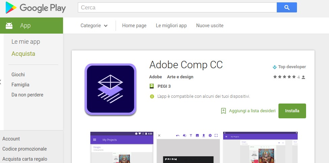Click the green Installa button
Screen dimensions: 329x163
(292, 111)
